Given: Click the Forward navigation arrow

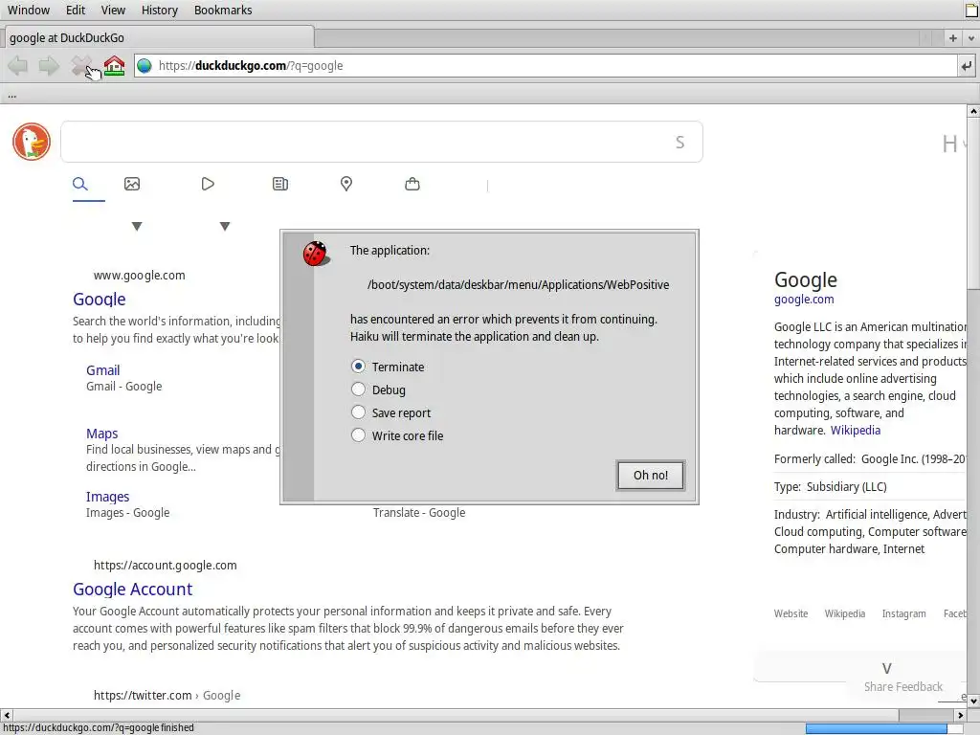Looking at the screenshot, I should pos(49,66).
